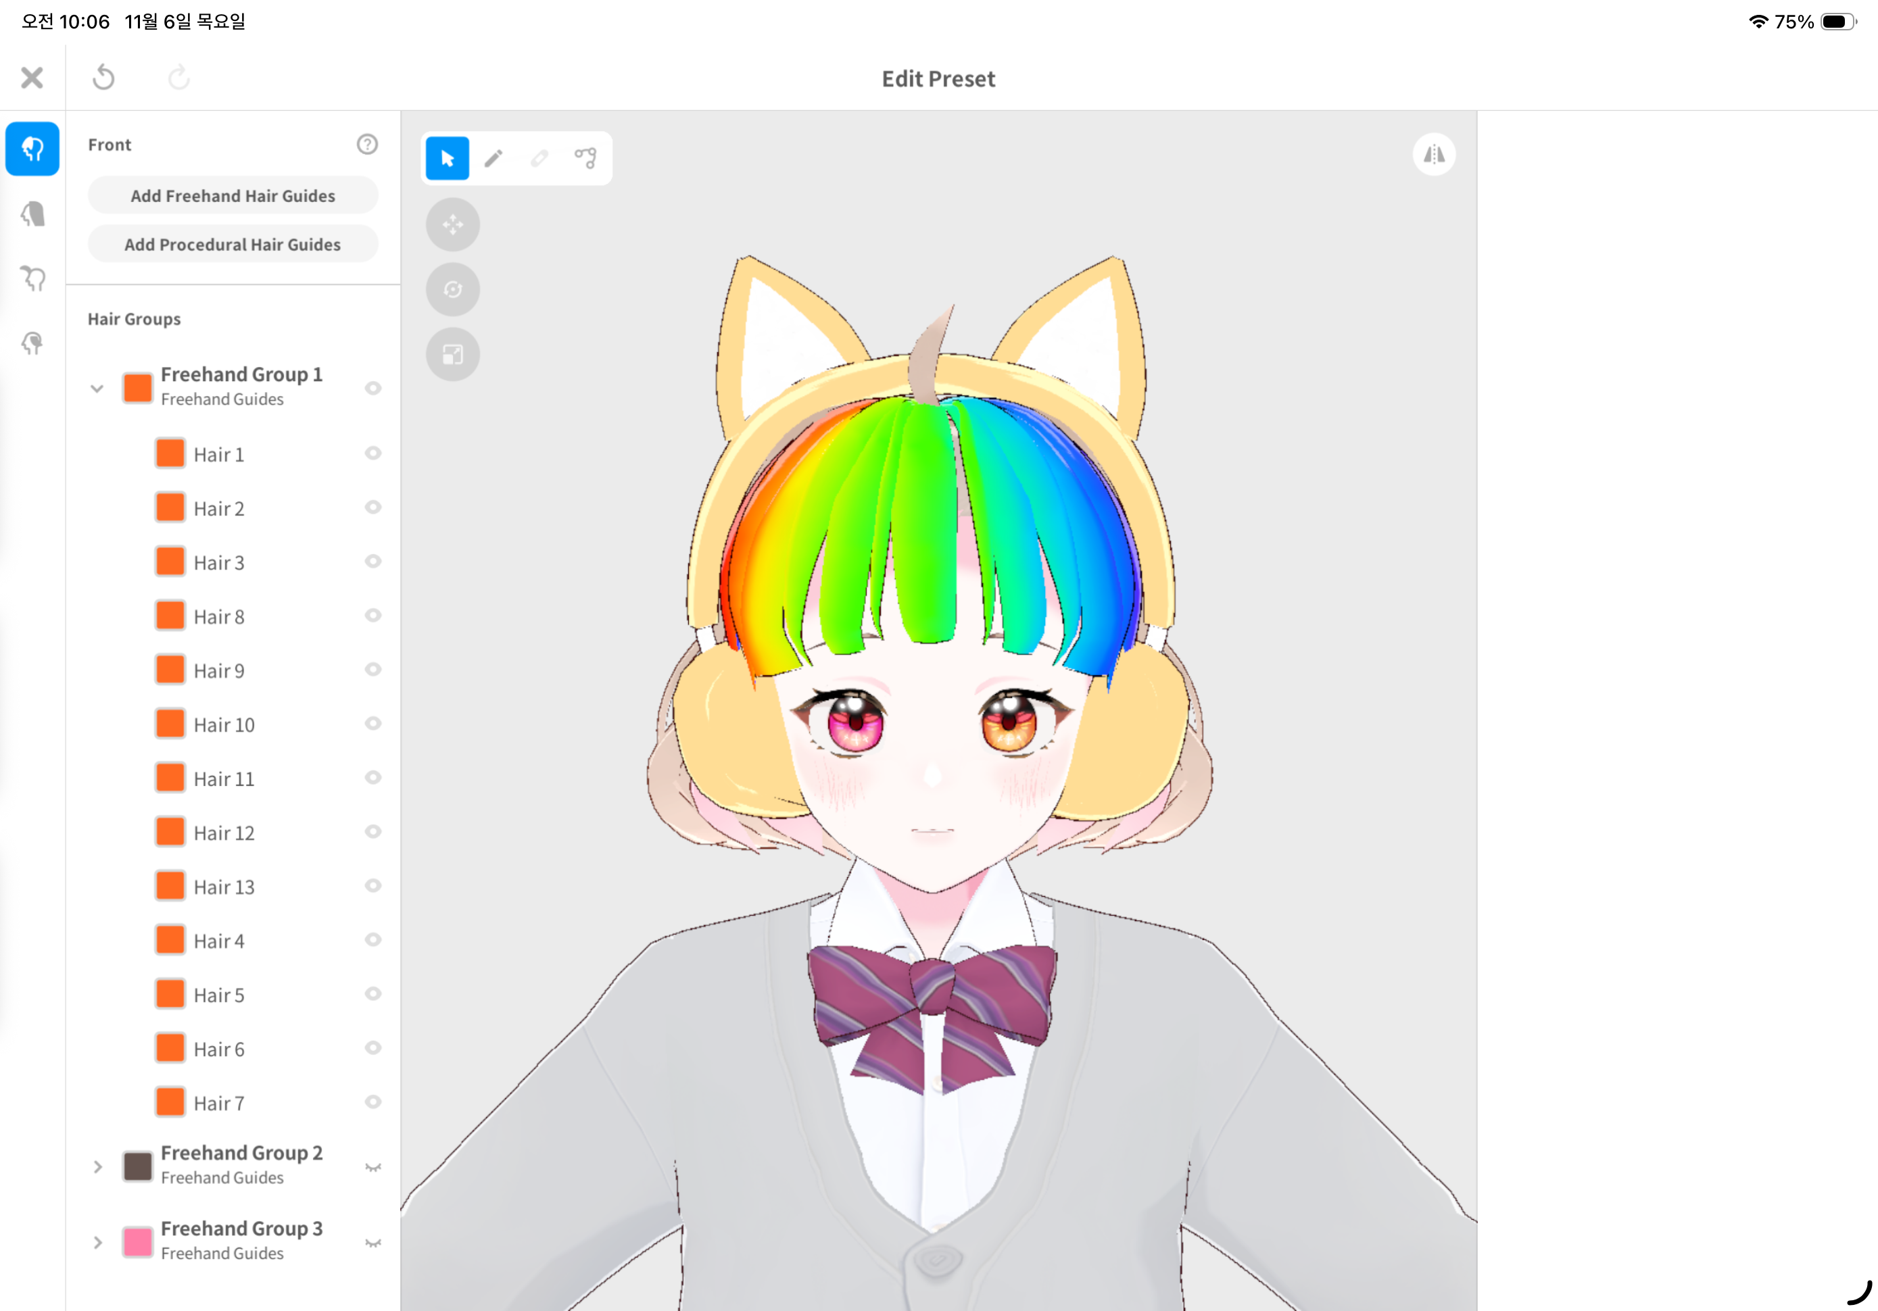Toggle visibility of Hair 10
The width and height of the screenshot is (1878, 1311).
373,724
